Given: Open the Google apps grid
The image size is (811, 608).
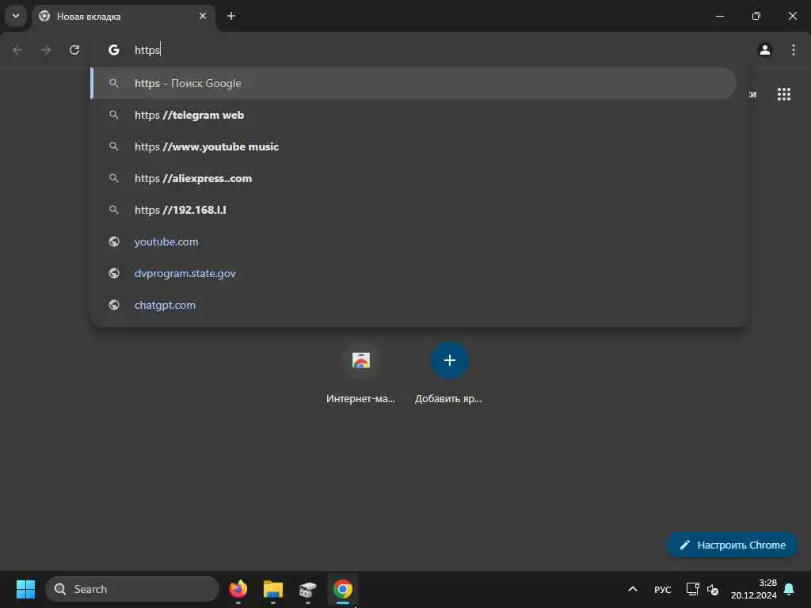Looking at the screenshot, I should (783, 94).
